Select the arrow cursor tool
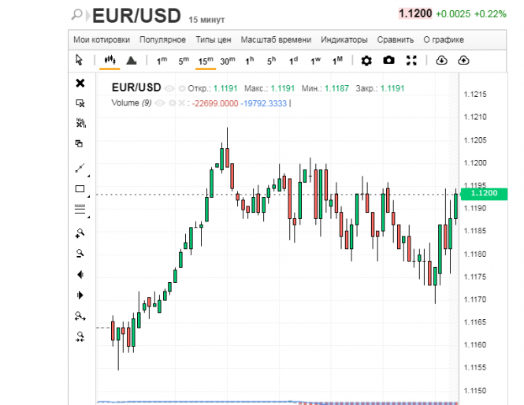The height and width of the screenshot is (405, 524). tap(79, 61)
